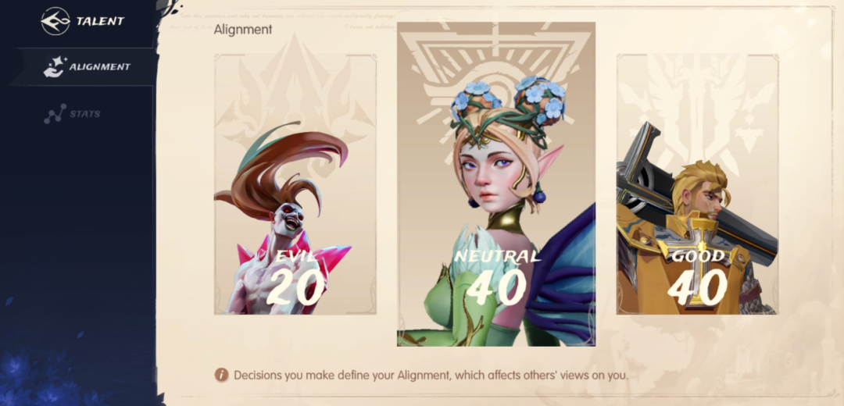
Task: Select the EVIL alignment label
Action: 295,256
